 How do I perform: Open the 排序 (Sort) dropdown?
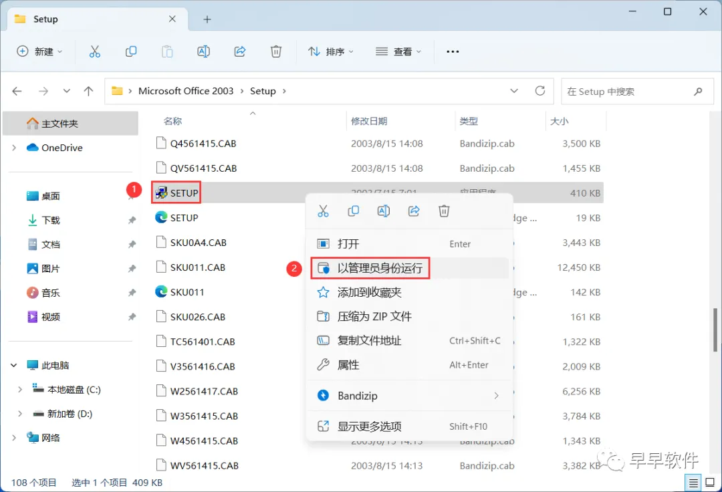(x=331, y=51)
